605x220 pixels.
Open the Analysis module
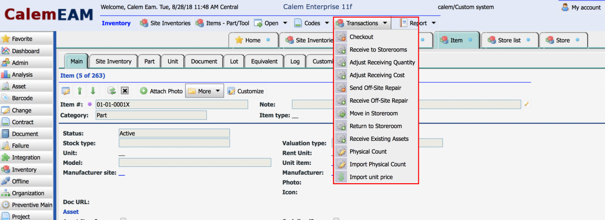point(26,74)
